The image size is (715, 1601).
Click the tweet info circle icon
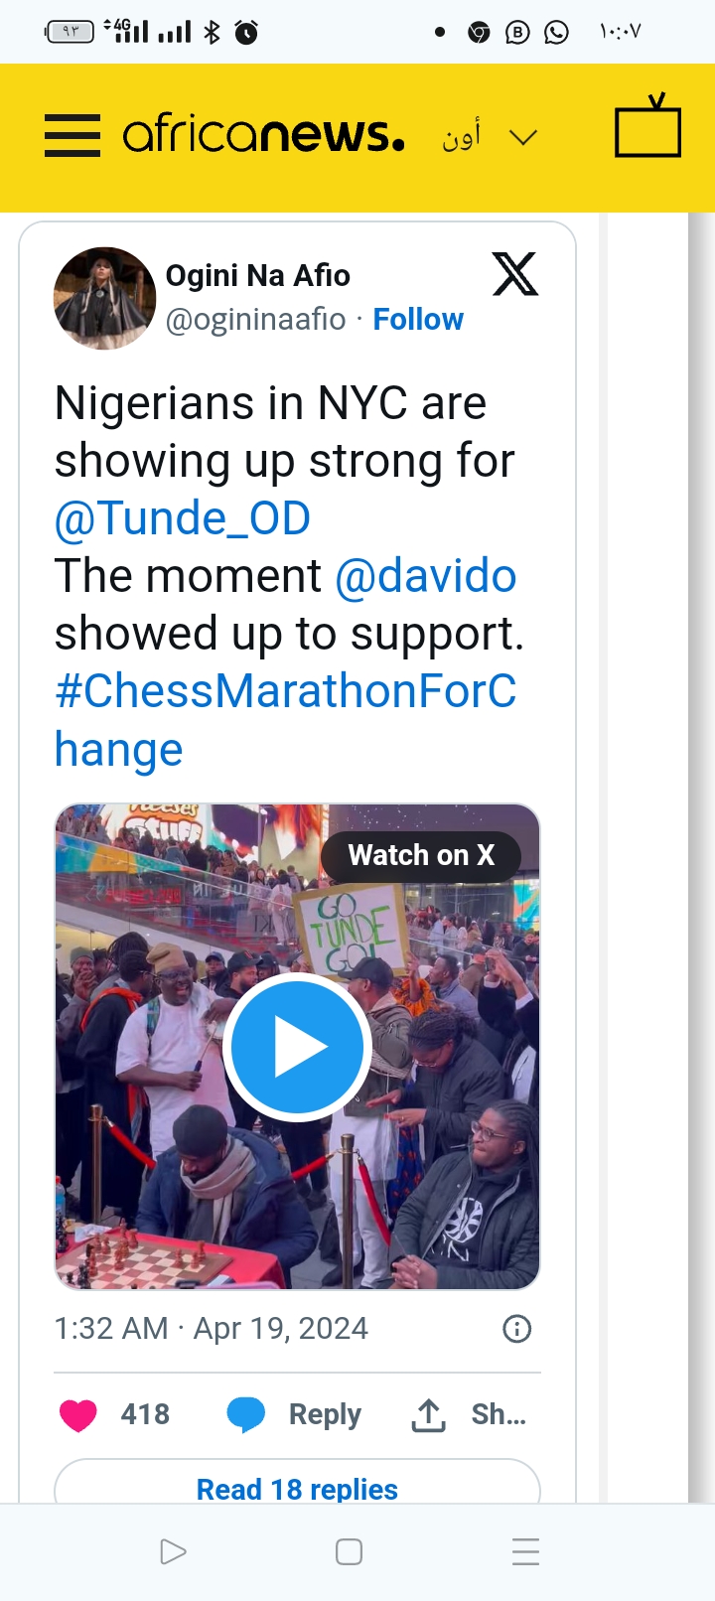tap(517, 1329)
